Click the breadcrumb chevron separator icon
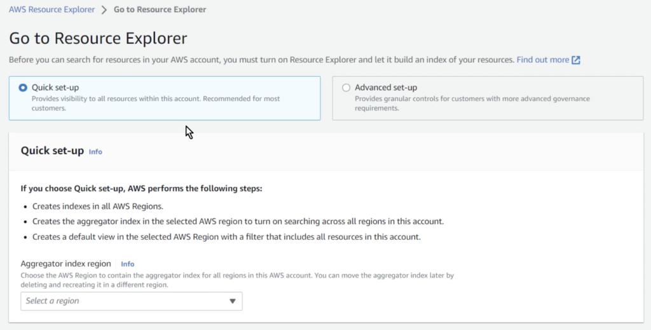Screen dimensions: 651x330 coord(104,10)
